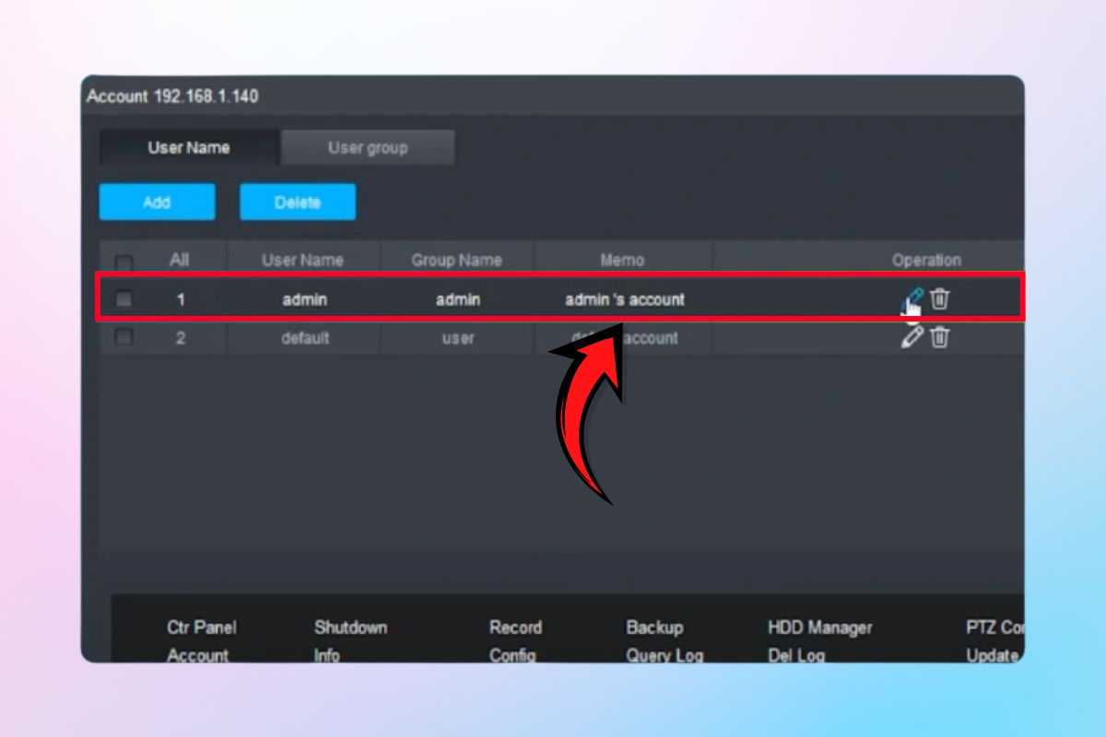The height and width of the screenshot is (737, 1106).
Task: Click the blue Delete button
Action: (x=298, y=203)
